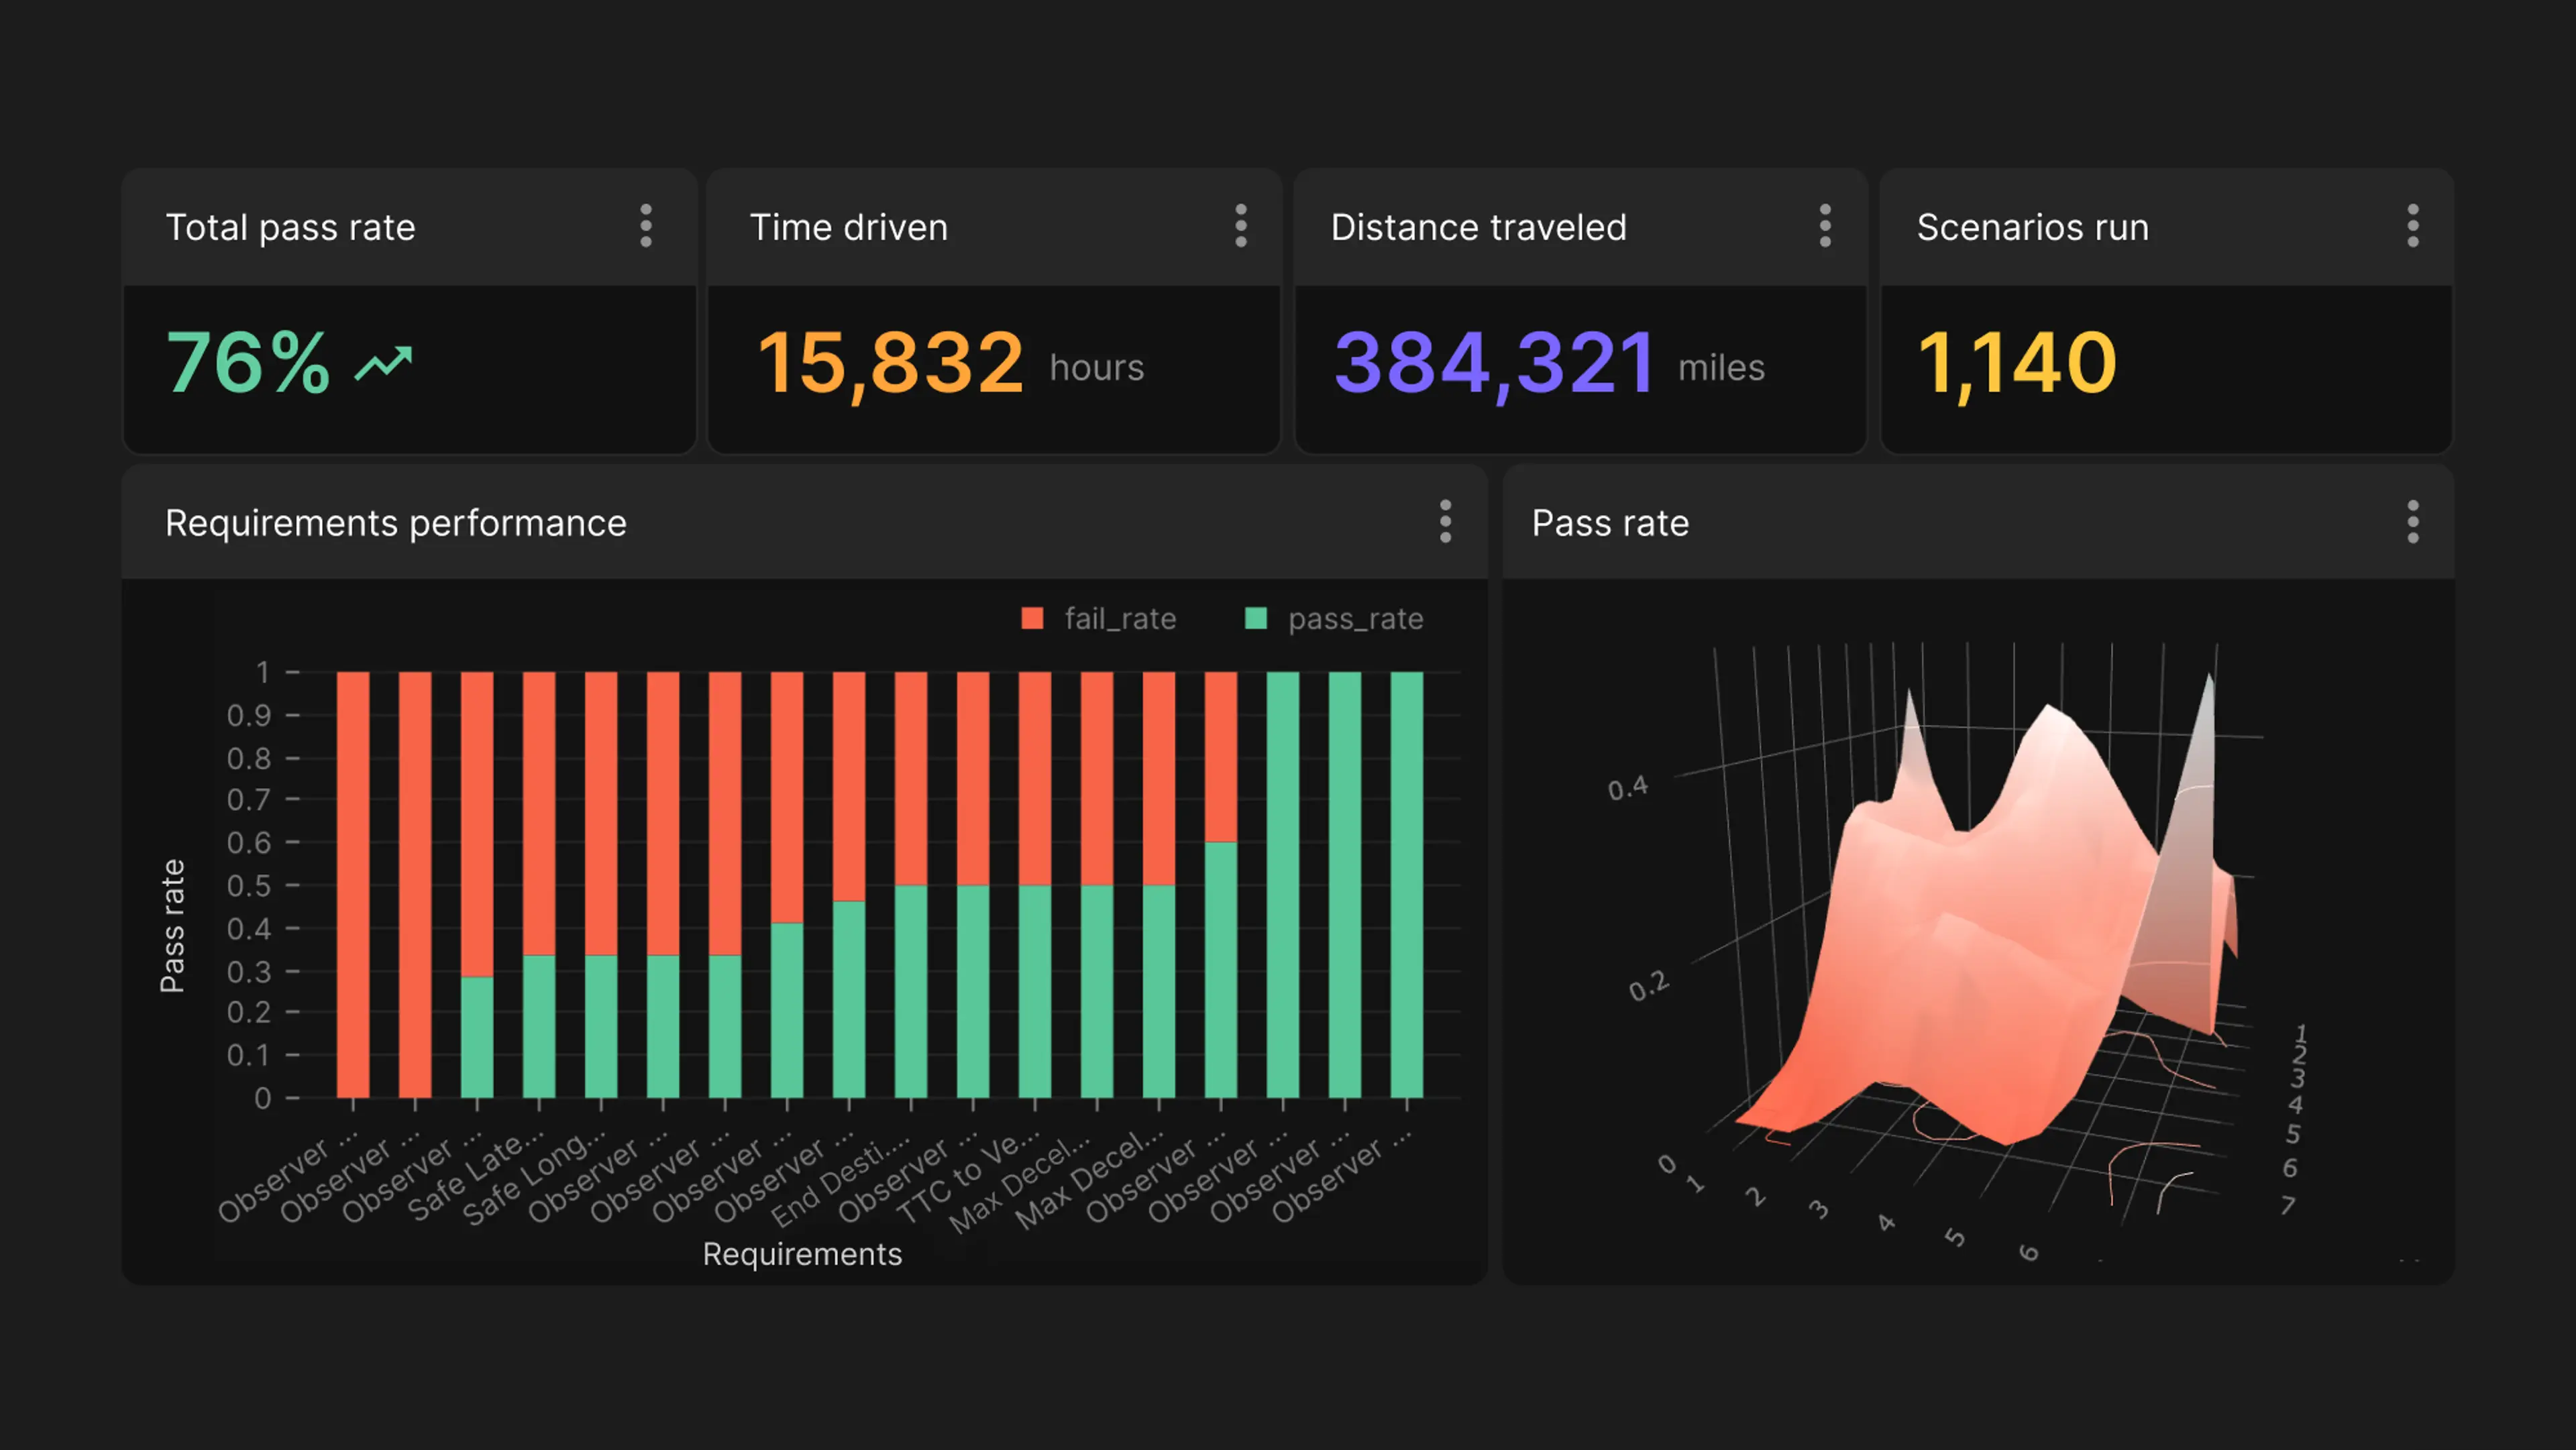Select the last fully green bar
Viewport: 2576px width, 1450px height.
[1406, 884]
